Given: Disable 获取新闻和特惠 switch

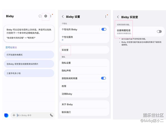Looking at the screenshot, I should pyautogui.click(x=104, y=78).
